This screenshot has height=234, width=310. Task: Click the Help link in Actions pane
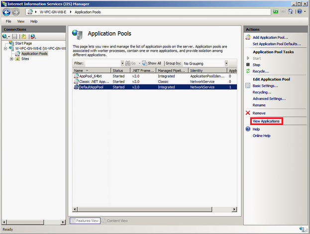coord(256,129)
